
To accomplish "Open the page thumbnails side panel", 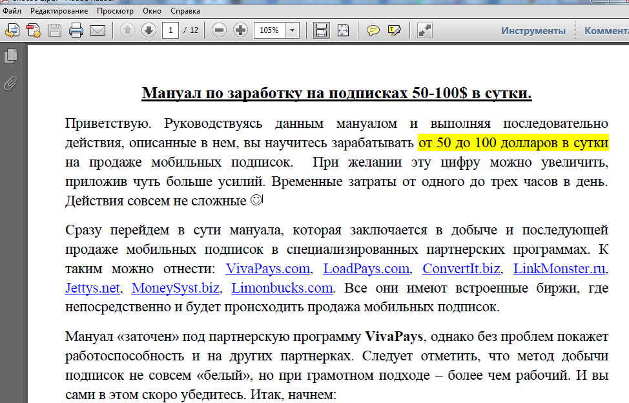I will click(x=11, y=56).
